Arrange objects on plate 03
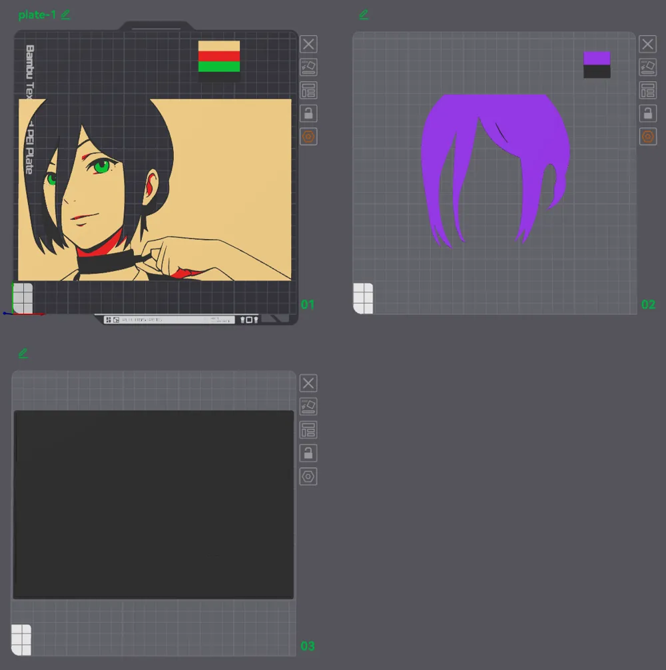 [308, 430]
